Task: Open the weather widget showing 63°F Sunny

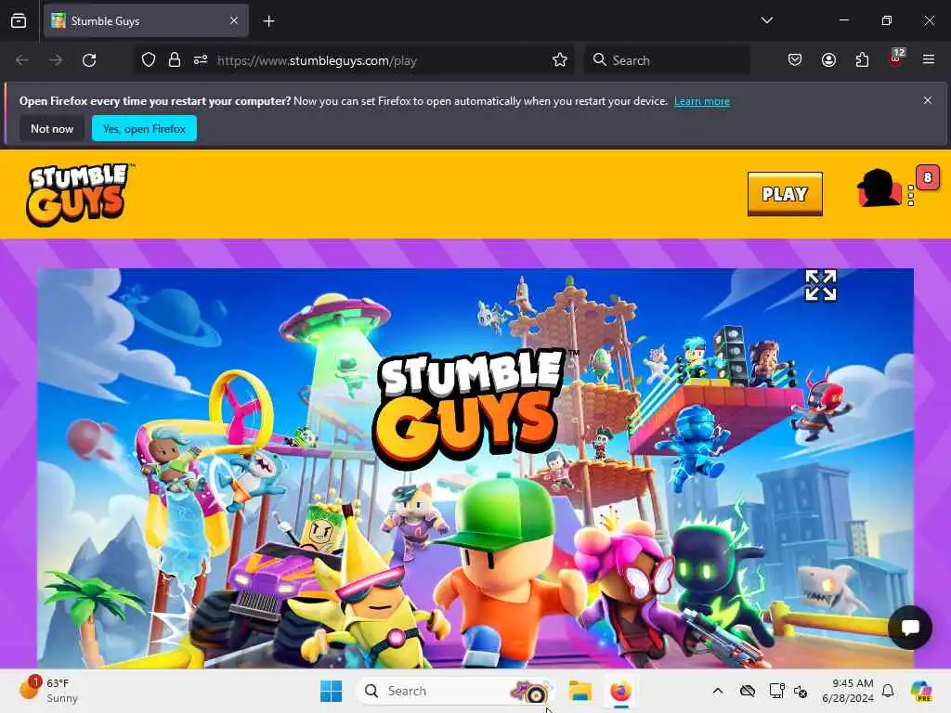Action: point(49,691)
